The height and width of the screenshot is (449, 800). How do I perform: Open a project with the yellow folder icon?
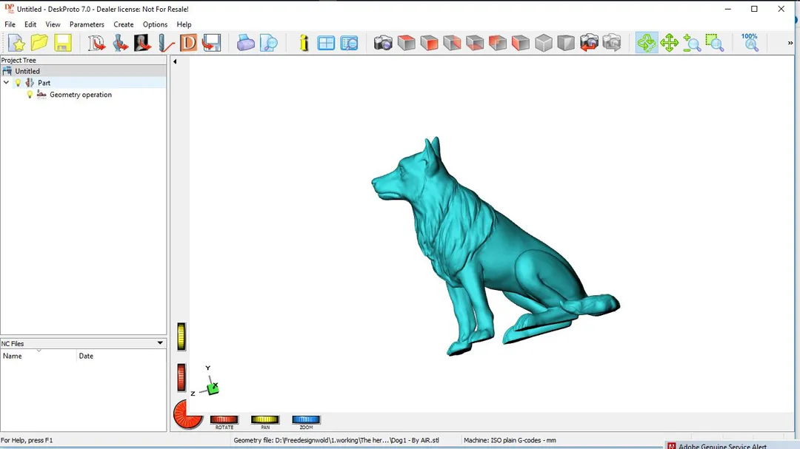tap(39, 43)
